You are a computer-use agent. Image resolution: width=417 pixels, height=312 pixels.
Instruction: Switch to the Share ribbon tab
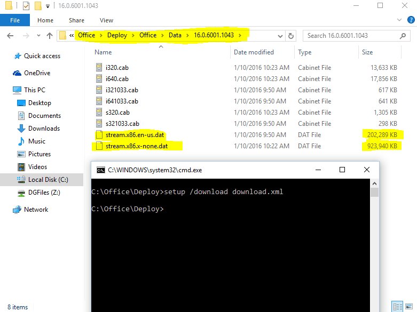point(76,20)
